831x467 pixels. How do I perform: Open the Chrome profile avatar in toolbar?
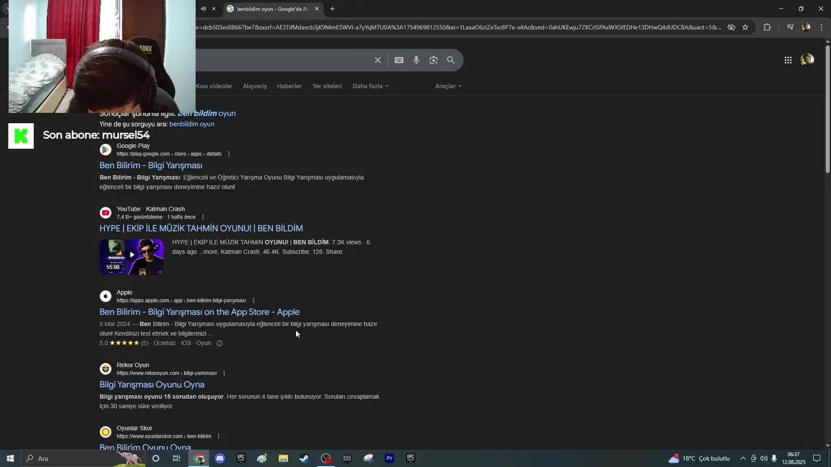click(x=806, y=27)
